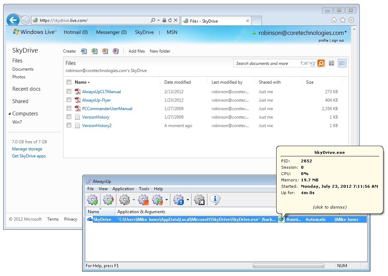The image size is (388, 276).
Task: Toggle the select-all files checkbox
Action: (69, 82)
